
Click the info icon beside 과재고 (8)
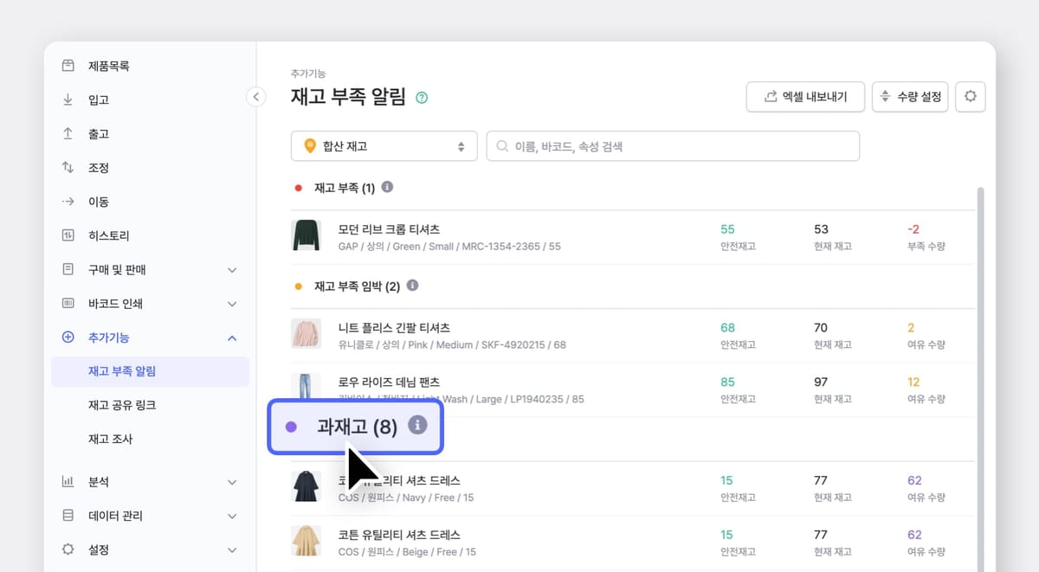[420, 425]
